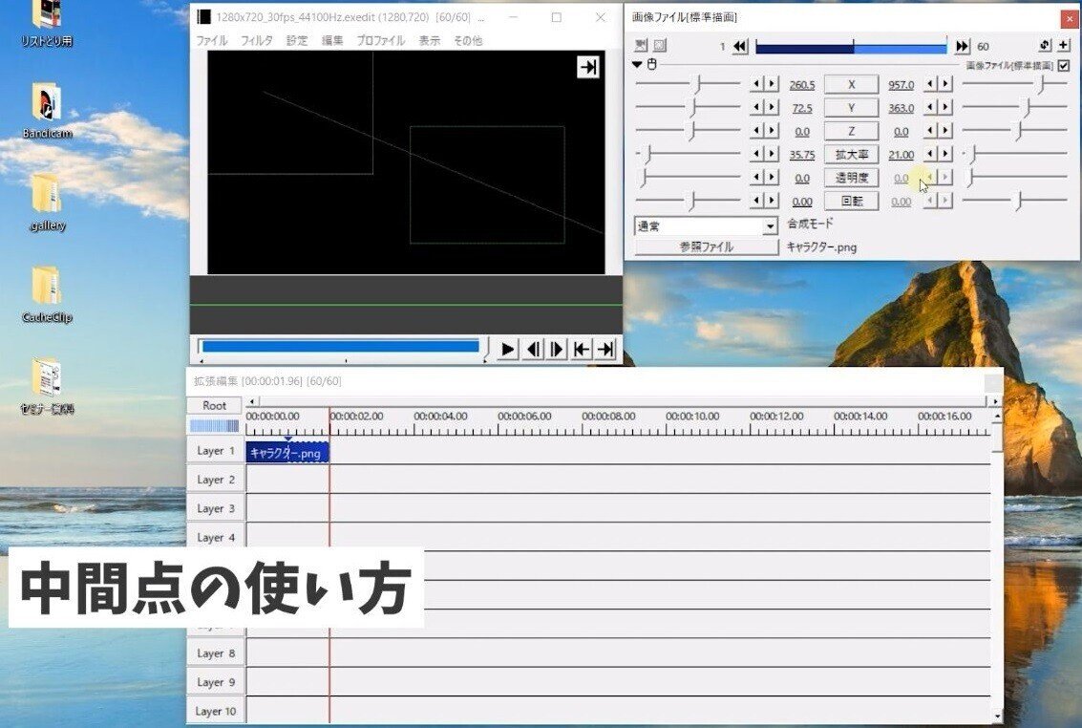This screenshot has height=728, width=1082.
Task: Open the 合成モード blend mode dropdown
Action: pos(770,225)
